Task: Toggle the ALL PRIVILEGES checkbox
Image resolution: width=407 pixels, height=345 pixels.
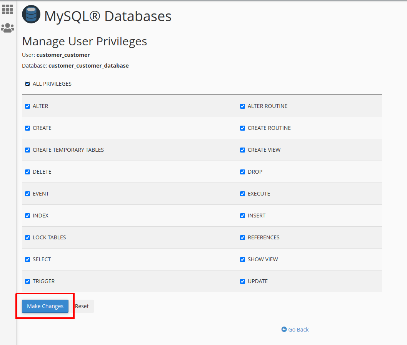Action: coord(28,84)
